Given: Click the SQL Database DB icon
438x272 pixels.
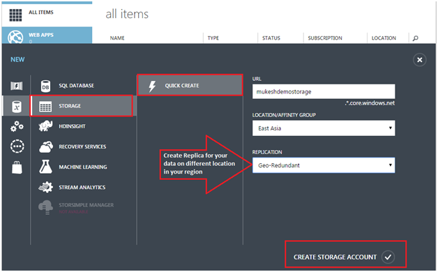Looking at the screenshot, I should pyautogui.click(x=45, y=86).
